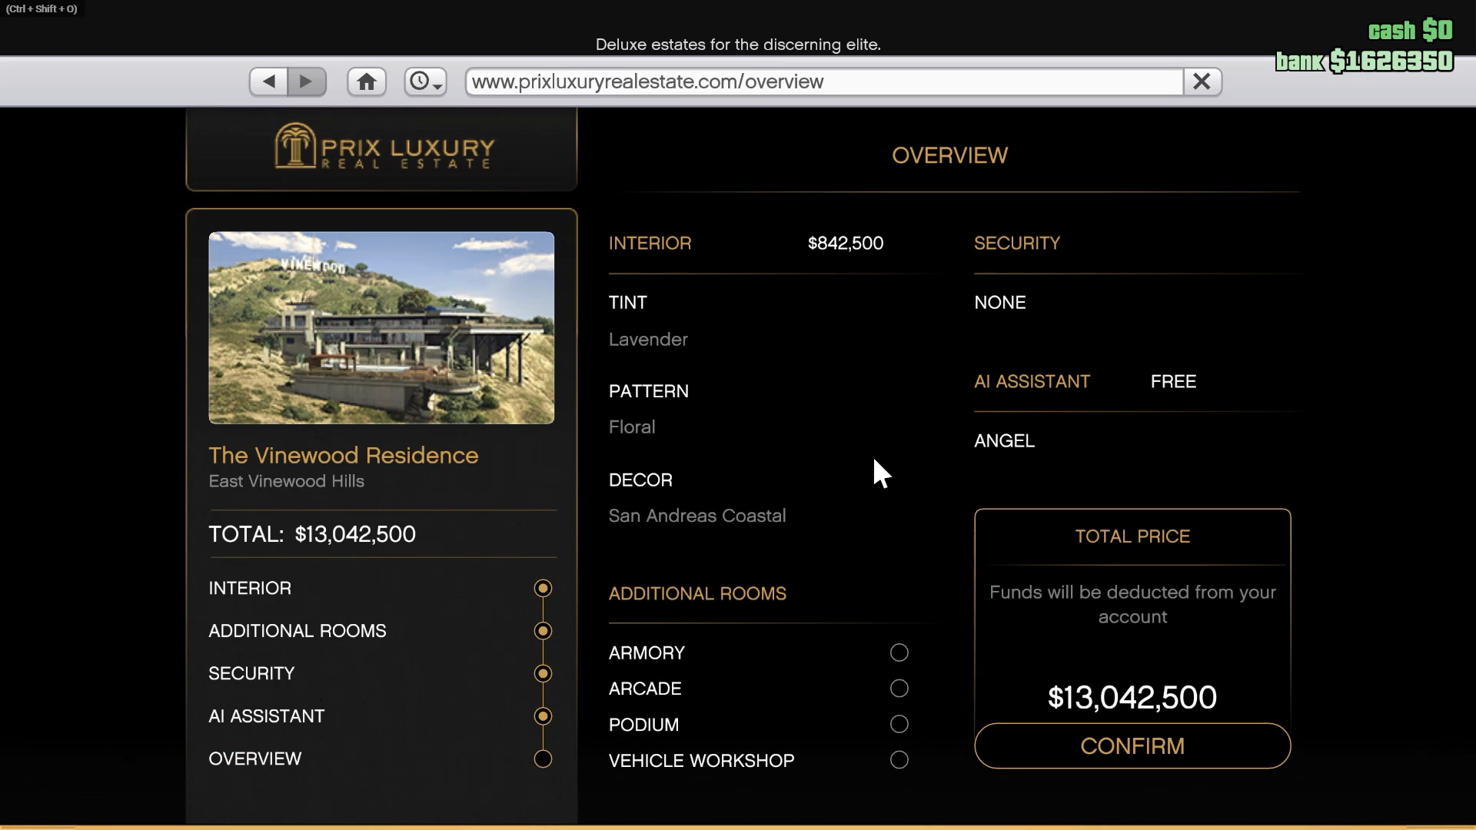Open the browser history dropdown
Viewport: 1476px width, 830px height.
425,81
